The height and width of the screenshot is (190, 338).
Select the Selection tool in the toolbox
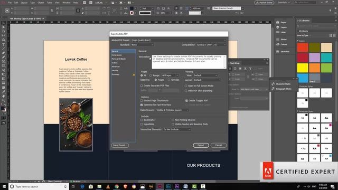coord(4,23)
